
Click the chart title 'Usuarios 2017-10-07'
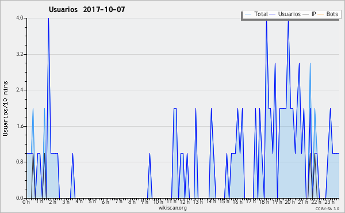click(87, 9)
